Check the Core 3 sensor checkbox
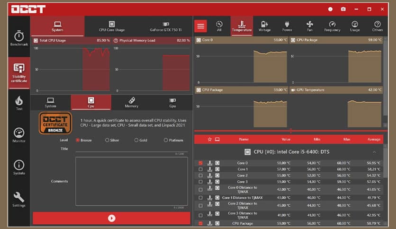The image size is (396, 229). click(x=200, y=182)
